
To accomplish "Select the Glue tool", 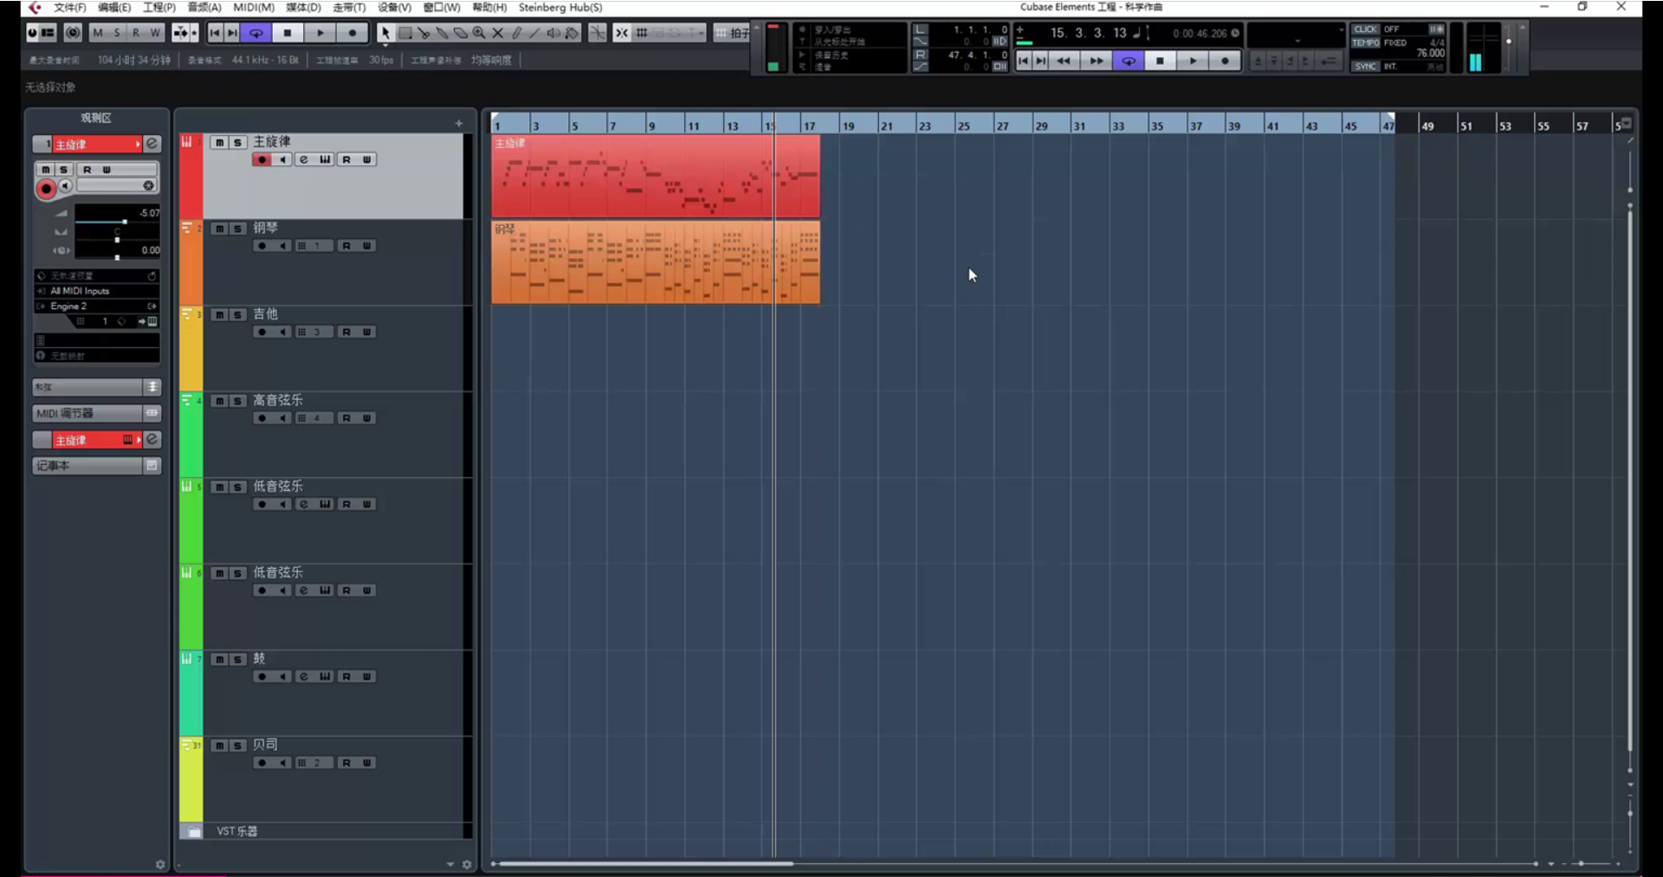I will click(x=442, y=33).
